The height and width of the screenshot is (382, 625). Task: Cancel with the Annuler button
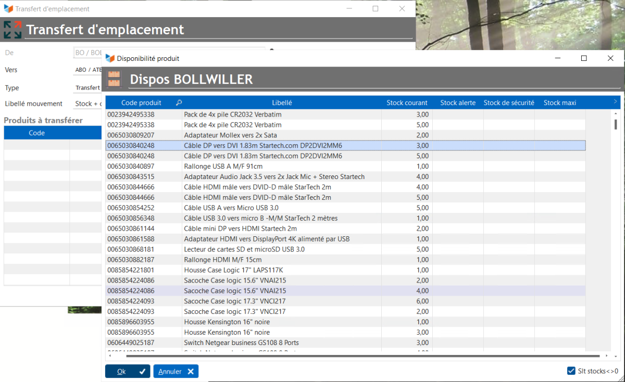click(x=176, y=371)
